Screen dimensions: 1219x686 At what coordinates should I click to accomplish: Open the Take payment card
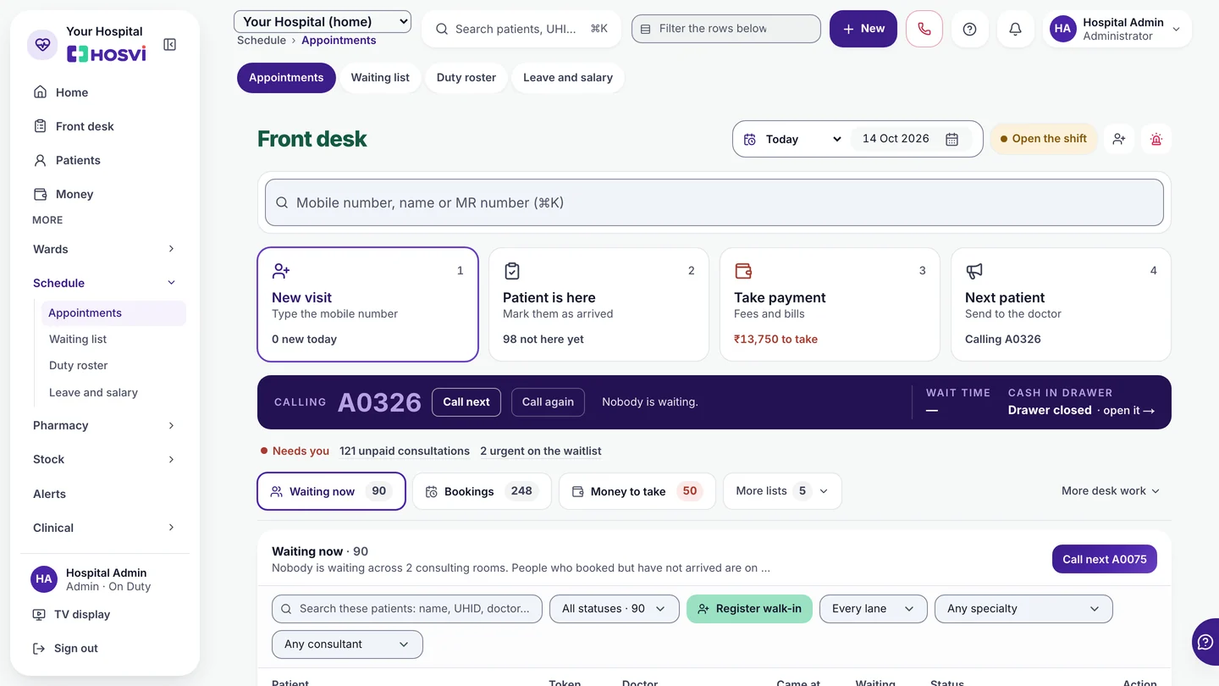coord(830,304)
